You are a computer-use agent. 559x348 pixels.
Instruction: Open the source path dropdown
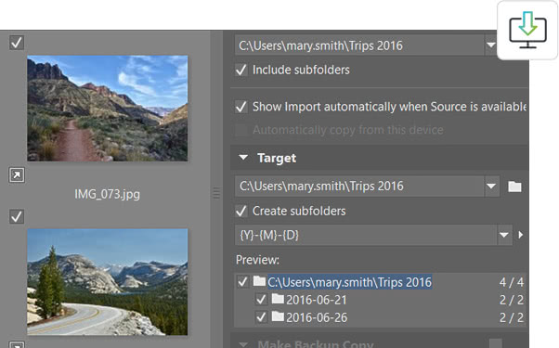tap(491, 45)
